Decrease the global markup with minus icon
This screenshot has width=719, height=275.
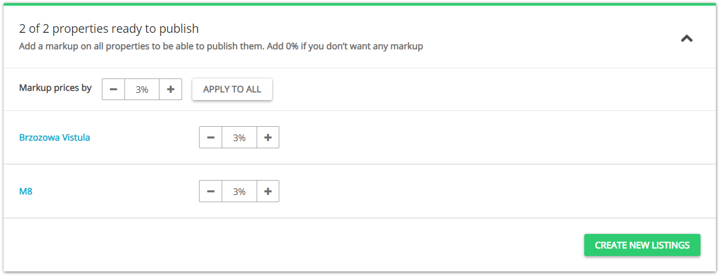pyautogui.click(x=114, y=89)
